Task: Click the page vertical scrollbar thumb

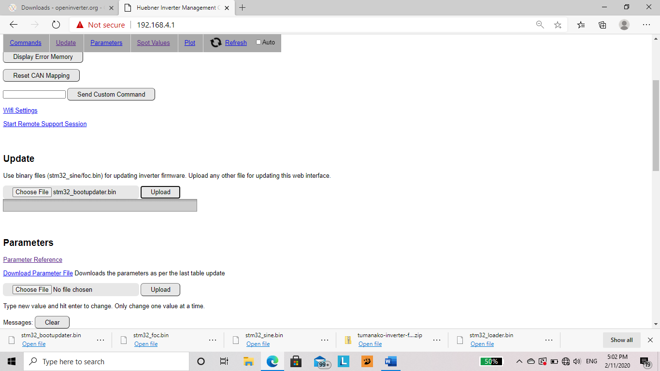Action: pos(656,125)
